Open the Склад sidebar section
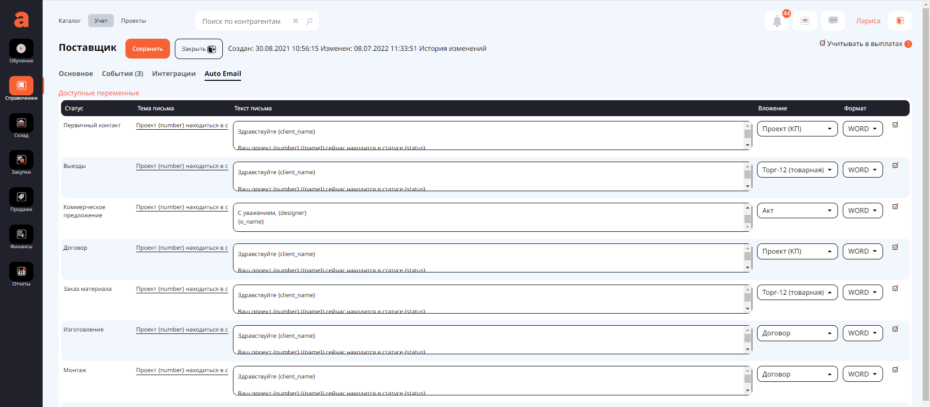The image size is (930, 407). (21, 126)
